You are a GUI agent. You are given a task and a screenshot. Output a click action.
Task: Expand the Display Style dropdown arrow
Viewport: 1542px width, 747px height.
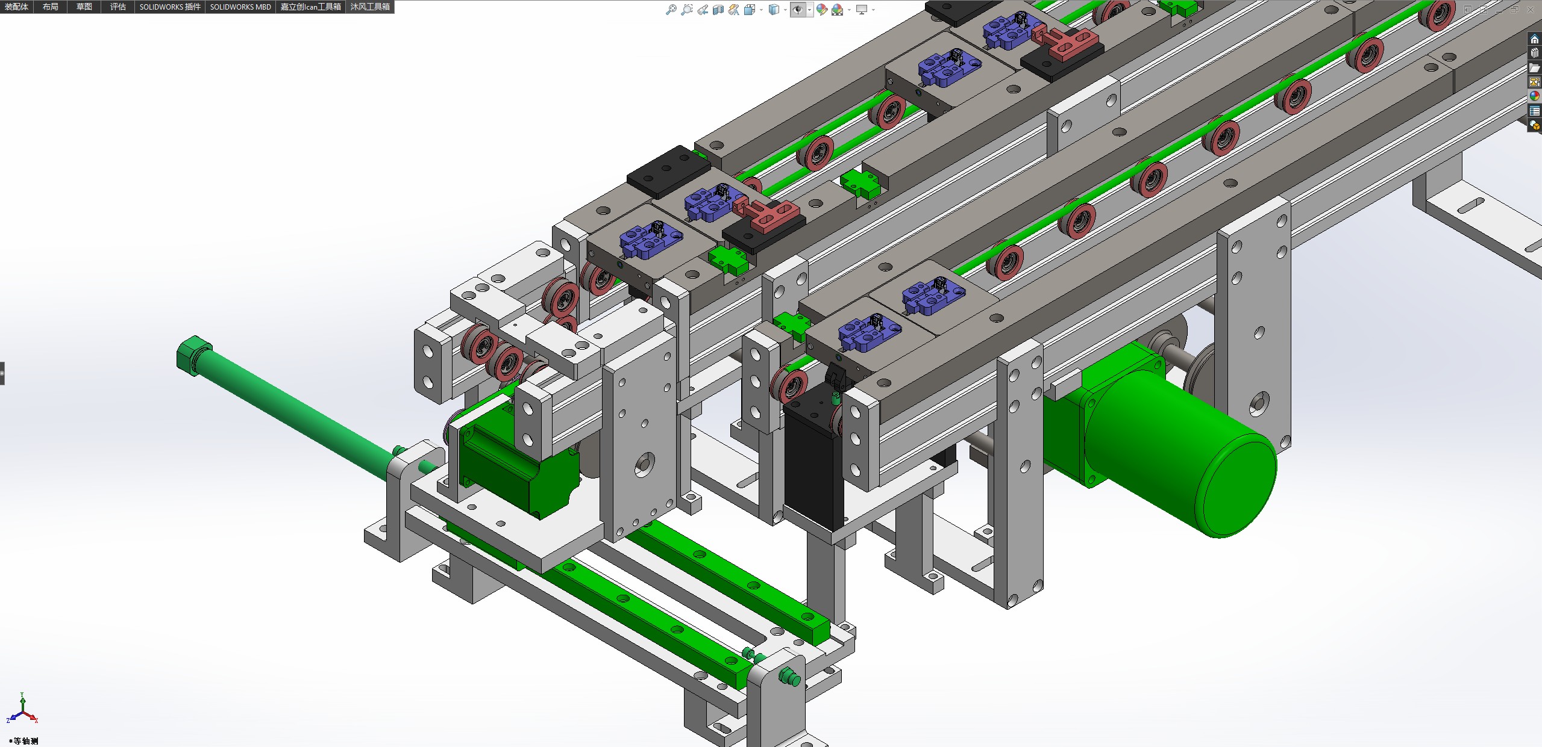[785, 10]
